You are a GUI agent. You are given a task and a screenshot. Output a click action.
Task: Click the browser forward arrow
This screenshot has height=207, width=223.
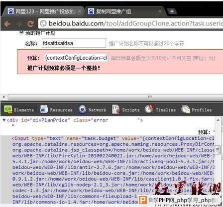(19, 24)
